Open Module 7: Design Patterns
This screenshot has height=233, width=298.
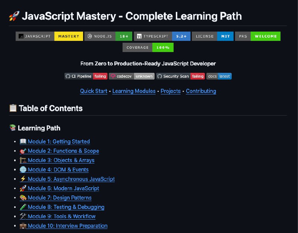(60, 198)
